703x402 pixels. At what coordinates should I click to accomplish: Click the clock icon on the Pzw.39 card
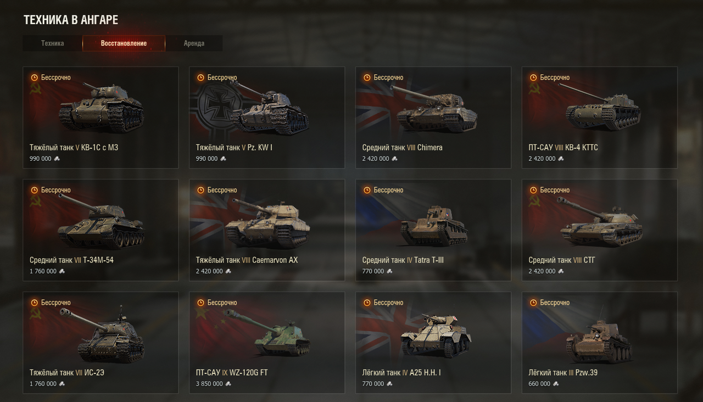533,303
